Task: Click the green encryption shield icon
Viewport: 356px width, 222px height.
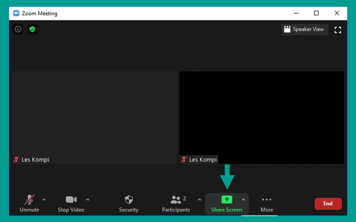Action: click(x=32, y=29)
